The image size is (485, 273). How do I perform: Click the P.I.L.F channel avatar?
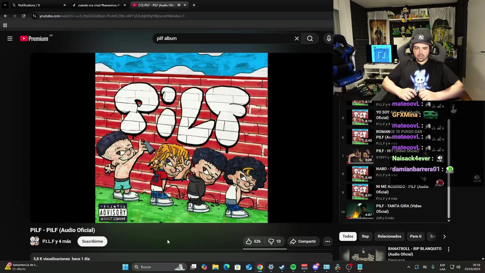pyautogui.click(x=34, y=241)
